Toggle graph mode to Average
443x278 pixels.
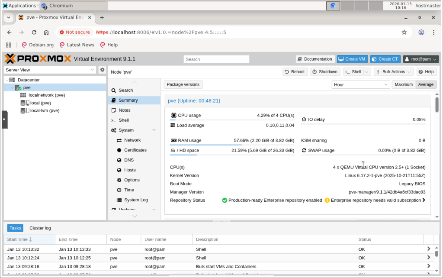[x=426, y=84]
